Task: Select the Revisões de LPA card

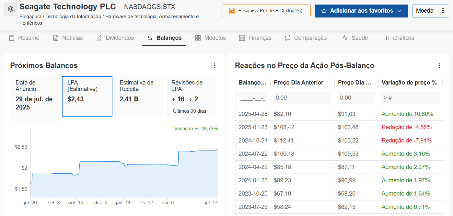Action: (x=191, y=97)
